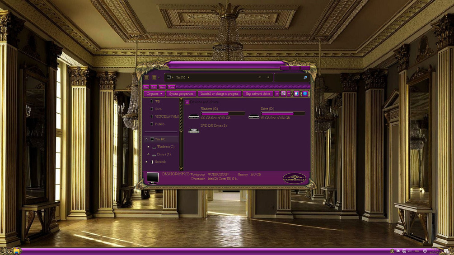Click the System properties button
This screenshot has height=255, width=454.
(181, 94)
